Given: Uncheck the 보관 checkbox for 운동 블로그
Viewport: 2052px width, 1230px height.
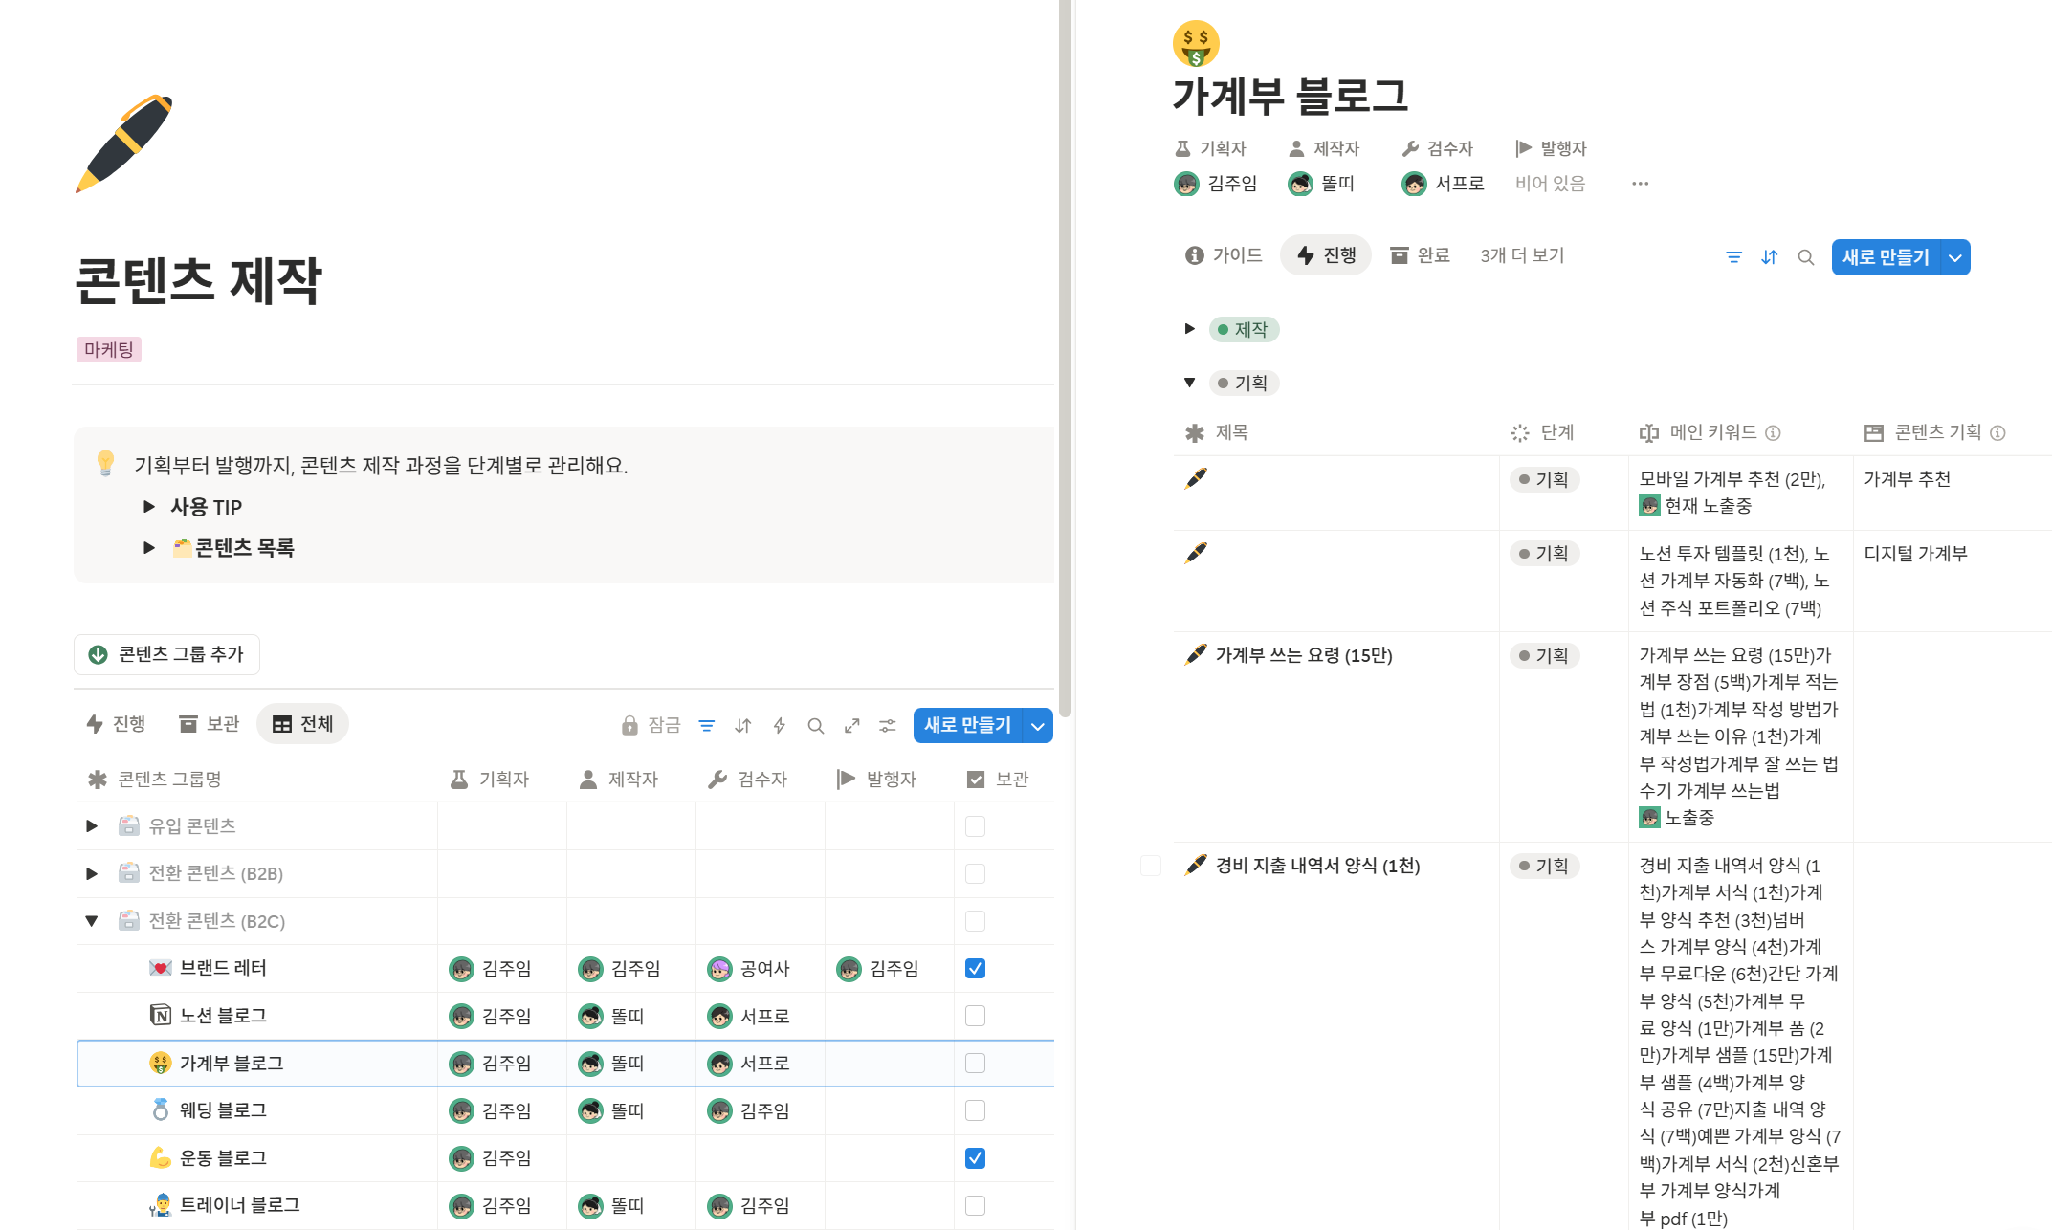Looking at the screenshot, I should (x=975, y=1158).
